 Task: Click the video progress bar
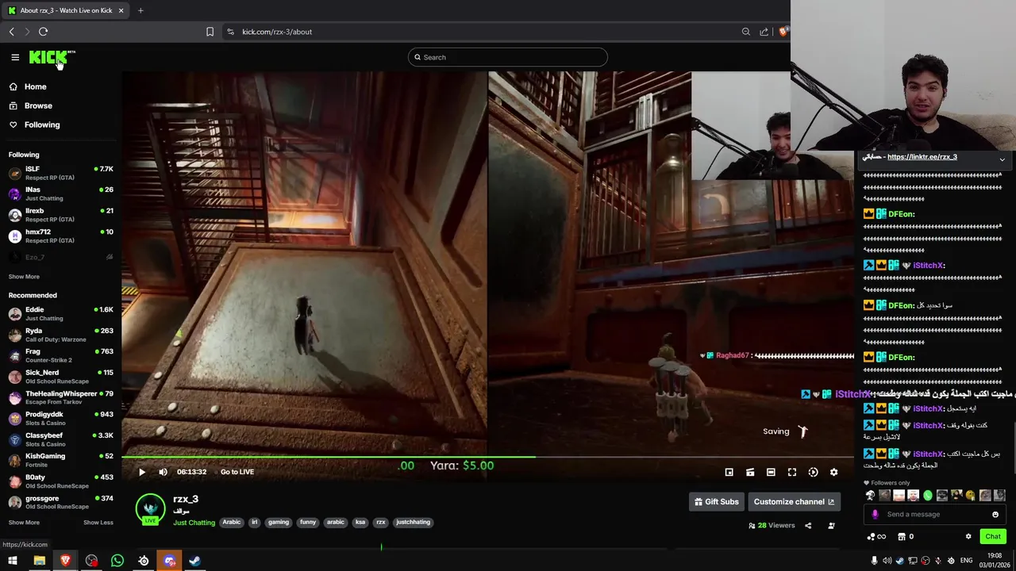tap(488, 458)
